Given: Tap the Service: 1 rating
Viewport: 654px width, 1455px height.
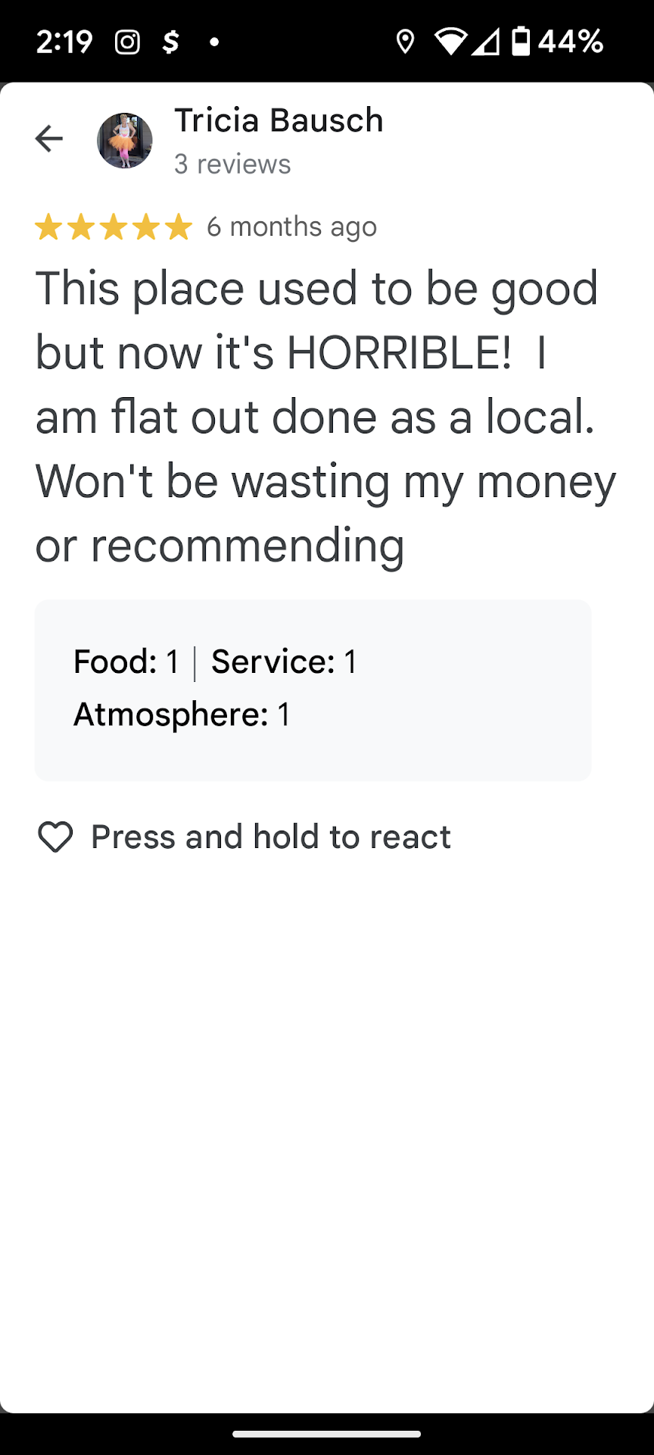Looking at the screenshot, I should (284, 662).
